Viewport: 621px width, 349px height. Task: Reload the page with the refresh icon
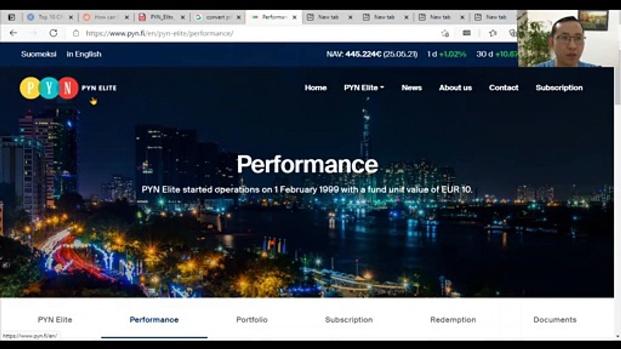(x=53, y=33)
